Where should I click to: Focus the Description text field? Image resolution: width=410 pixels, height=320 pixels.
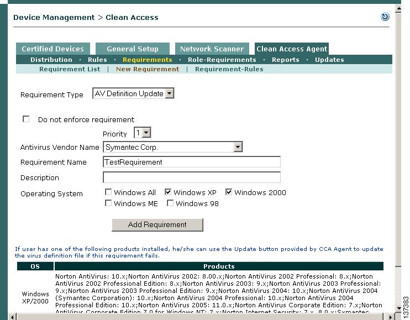(x=192, y=177)
